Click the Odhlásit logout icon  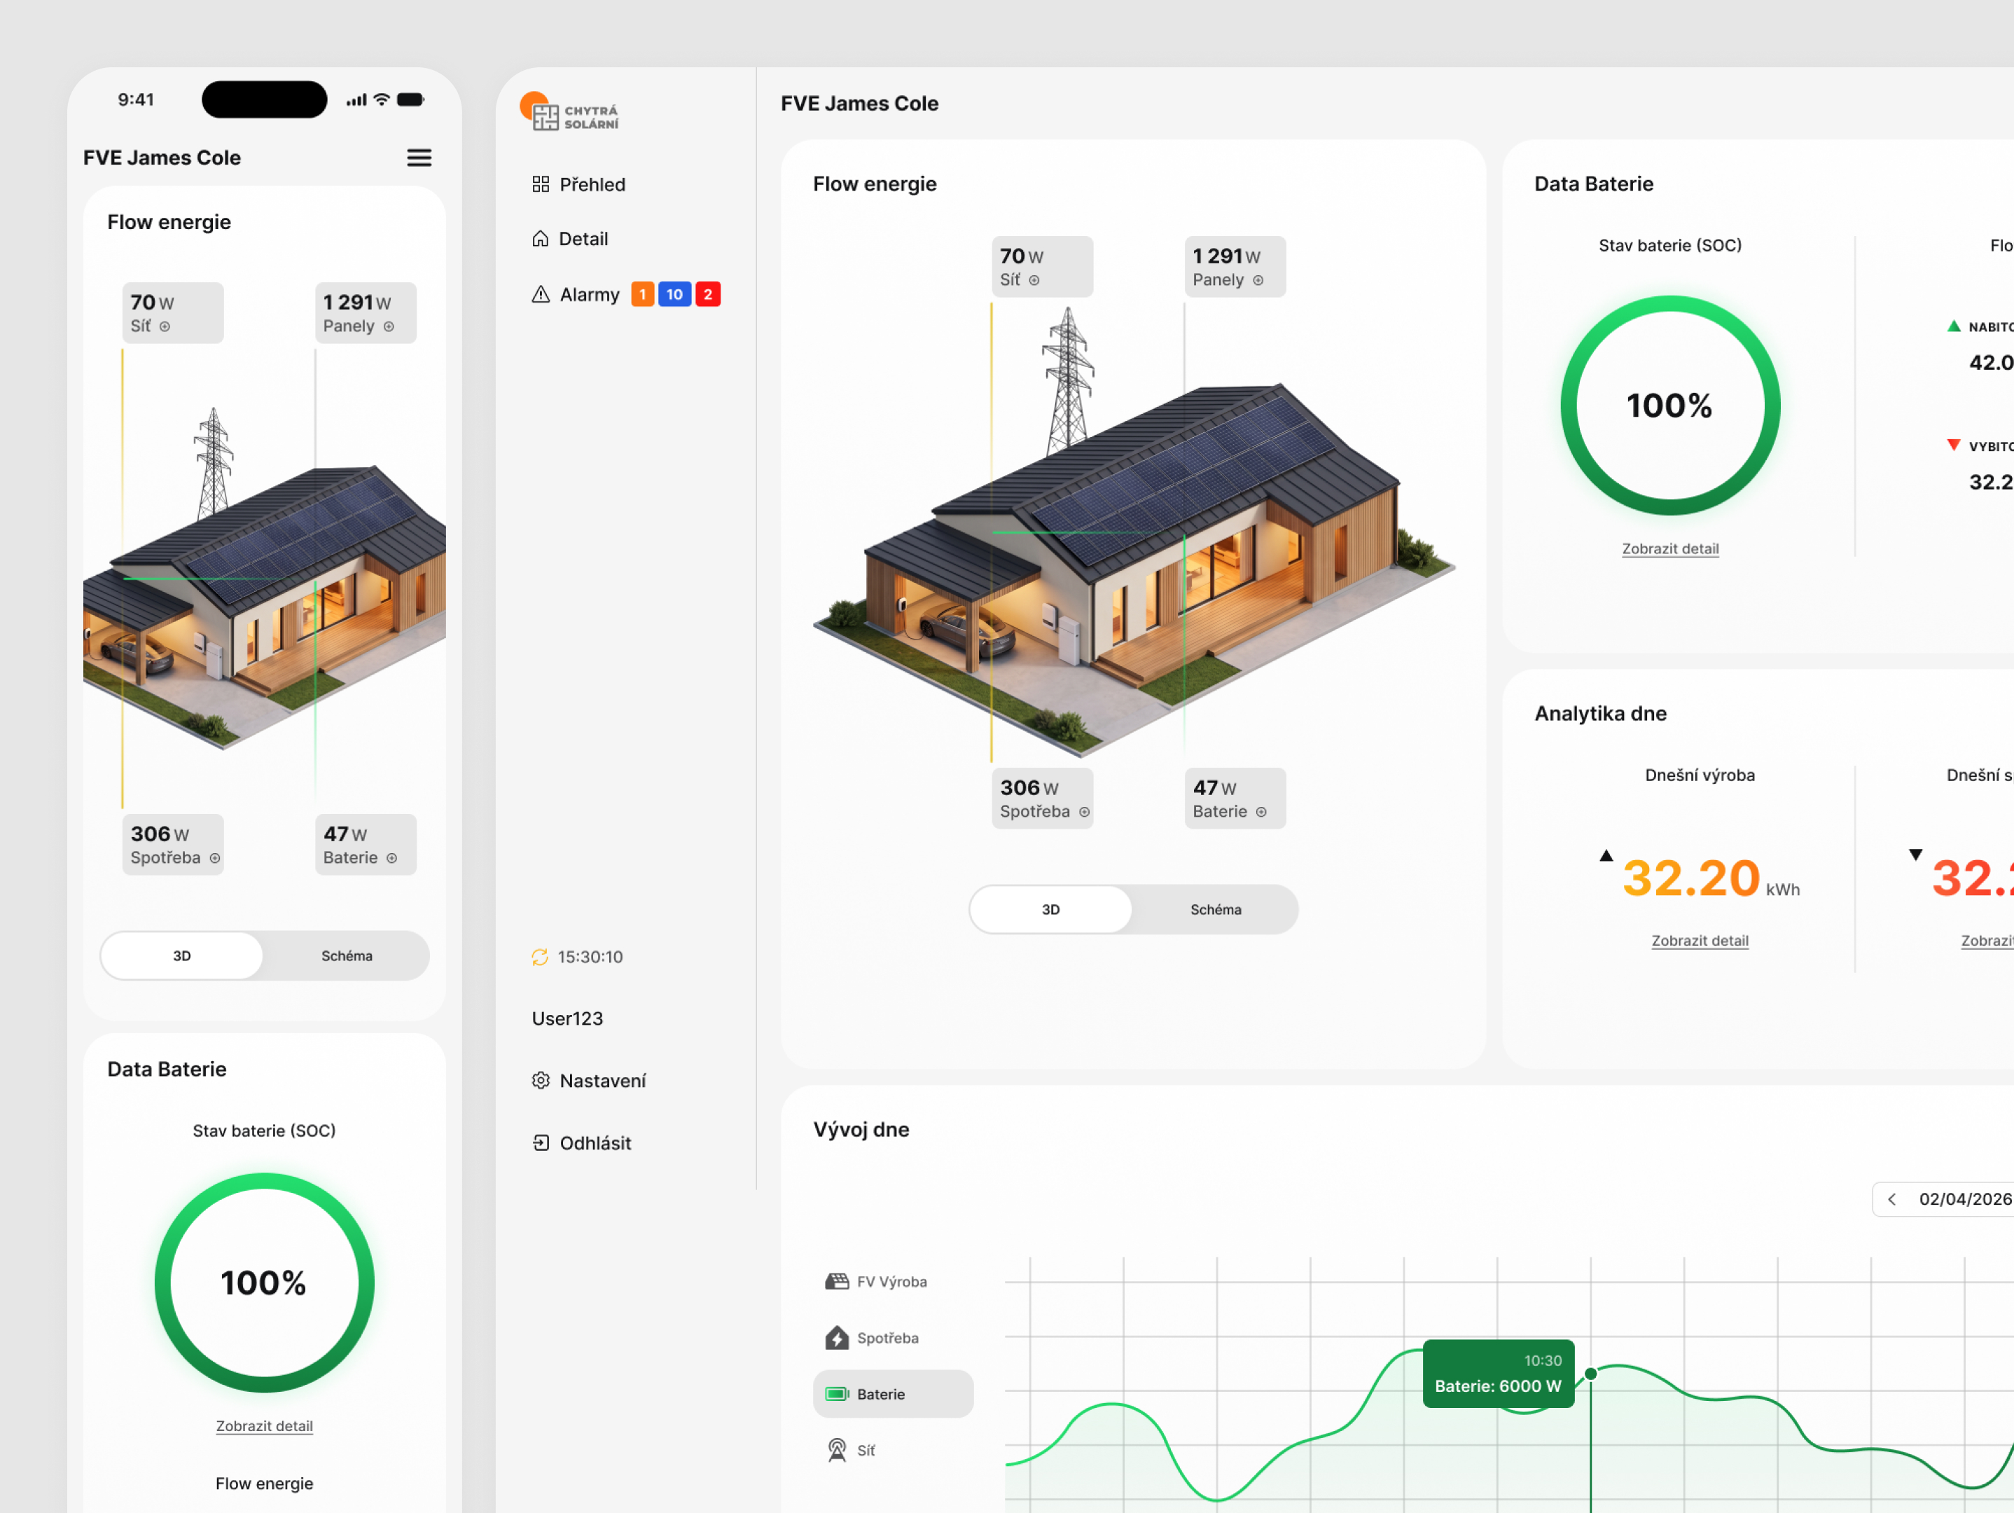[x=541, y=1142]
